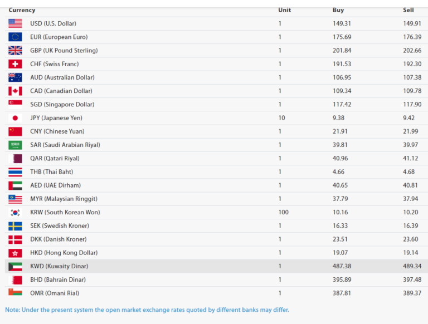Click the Unit column header
Image resolution: width=428 pixels, height=324 pixels.
284,10
